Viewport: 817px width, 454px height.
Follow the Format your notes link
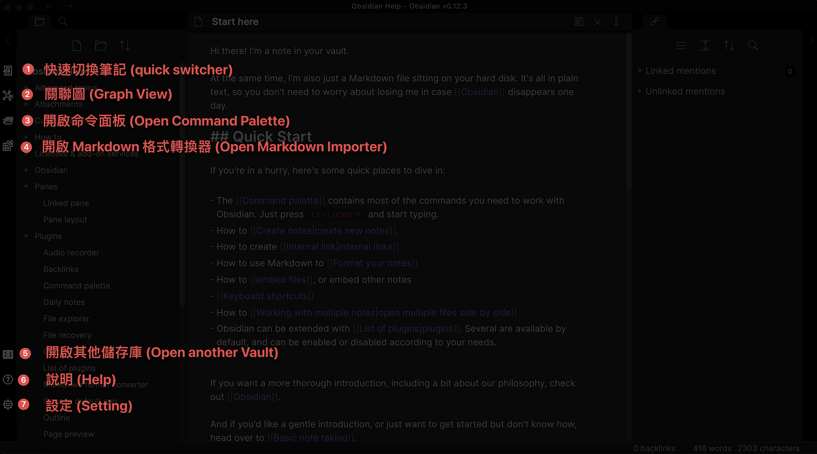[x=372, y=263]
